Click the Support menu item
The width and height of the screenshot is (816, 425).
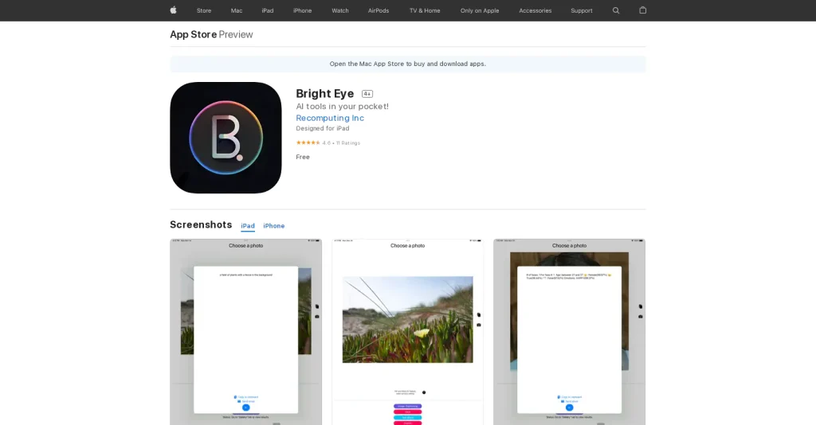coord(582,10)
